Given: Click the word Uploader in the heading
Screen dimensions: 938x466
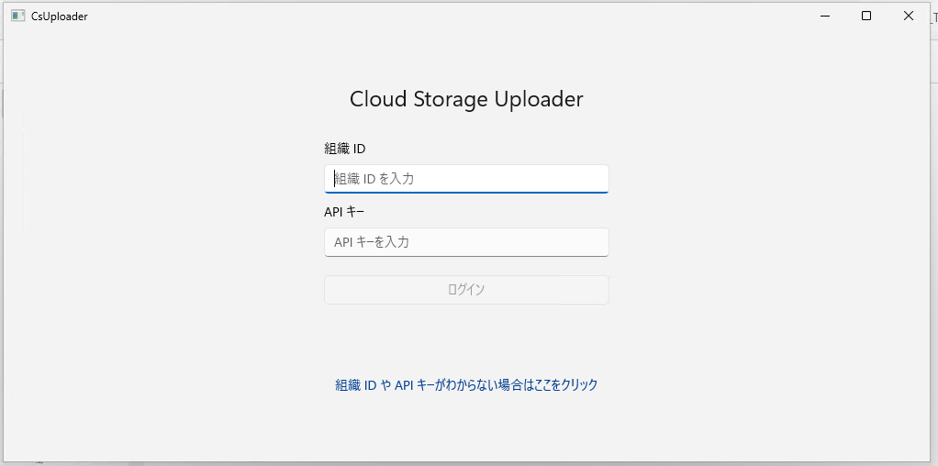Looking at the screenshot, I should pos(538,99).
